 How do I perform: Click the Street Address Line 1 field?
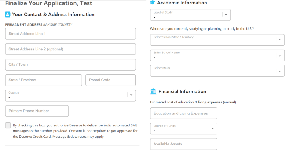pyautogui.click(x=70, y=34)
